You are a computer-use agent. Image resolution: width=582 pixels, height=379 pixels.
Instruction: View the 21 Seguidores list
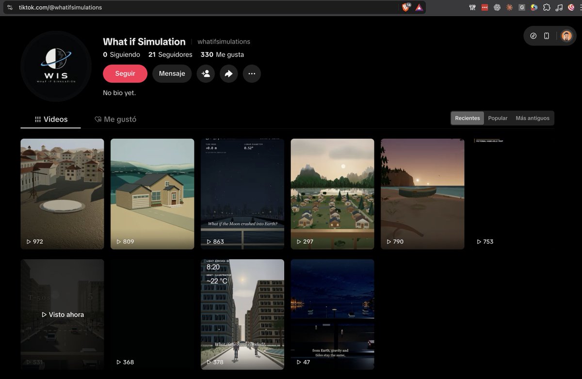click(170, 55)
